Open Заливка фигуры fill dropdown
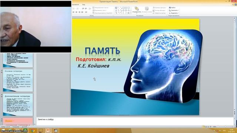The image size is (237, 133). coord(160,7)
